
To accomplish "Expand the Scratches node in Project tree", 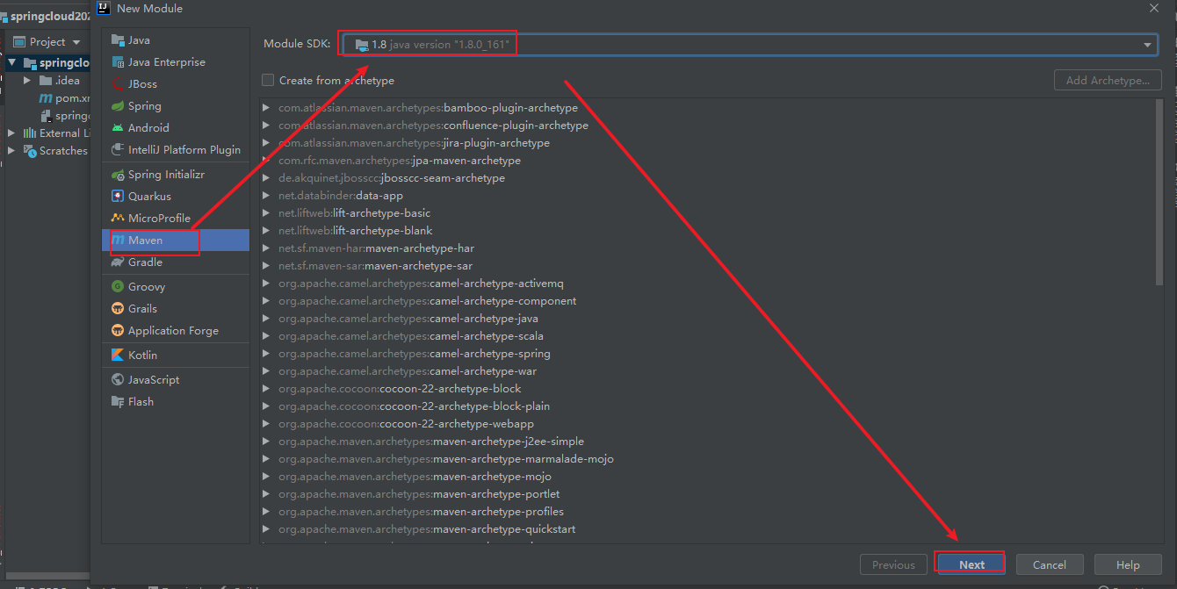I will click(11, 151).
